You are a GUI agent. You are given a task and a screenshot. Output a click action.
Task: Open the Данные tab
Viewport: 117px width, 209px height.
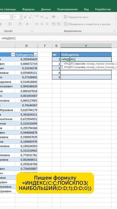tap(46, 9)
